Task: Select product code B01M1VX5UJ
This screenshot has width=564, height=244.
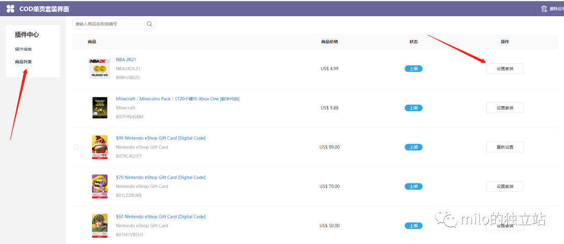Action: [130, 235]
